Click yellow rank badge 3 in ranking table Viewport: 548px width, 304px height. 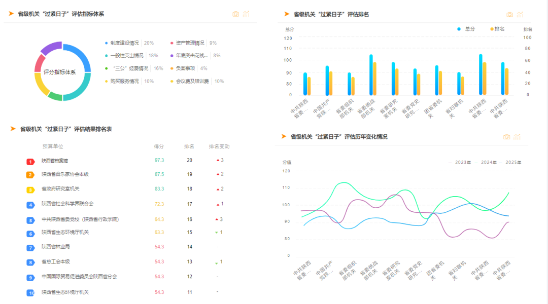coord(30,190)
